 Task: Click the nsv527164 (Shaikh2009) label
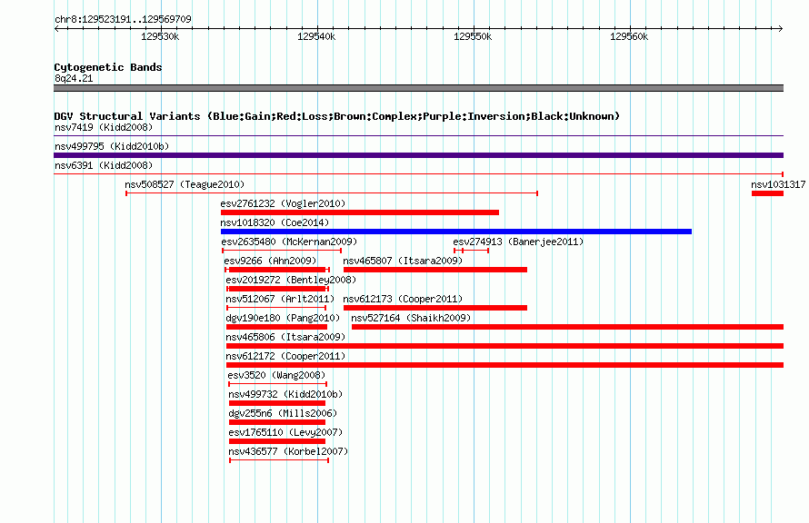coord(411,318)
